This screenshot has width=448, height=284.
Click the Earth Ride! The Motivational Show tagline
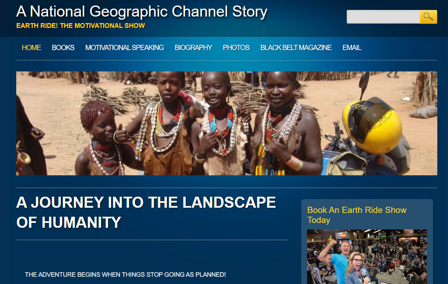[80, 26]
